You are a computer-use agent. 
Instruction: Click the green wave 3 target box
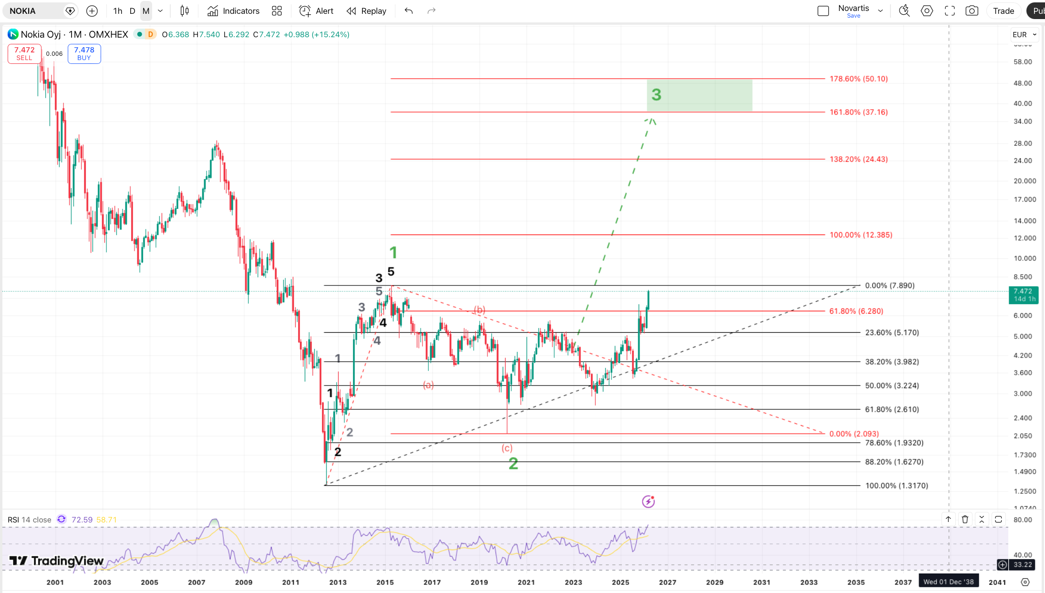coord(699,95)
